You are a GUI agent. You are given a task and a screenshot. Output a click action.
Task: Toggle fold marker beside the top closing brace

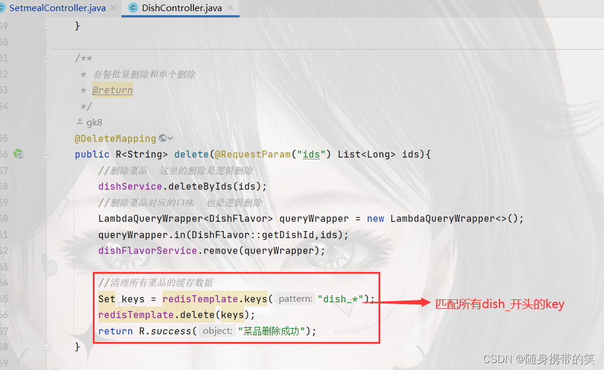[x=46, y=26]
